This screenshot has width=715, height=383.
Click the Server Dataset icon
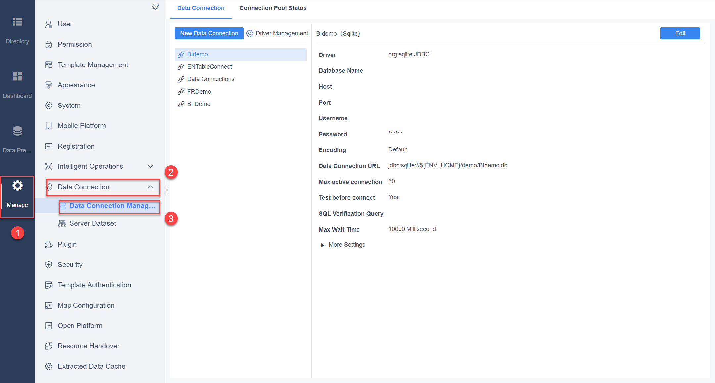[x=62, y=223]
